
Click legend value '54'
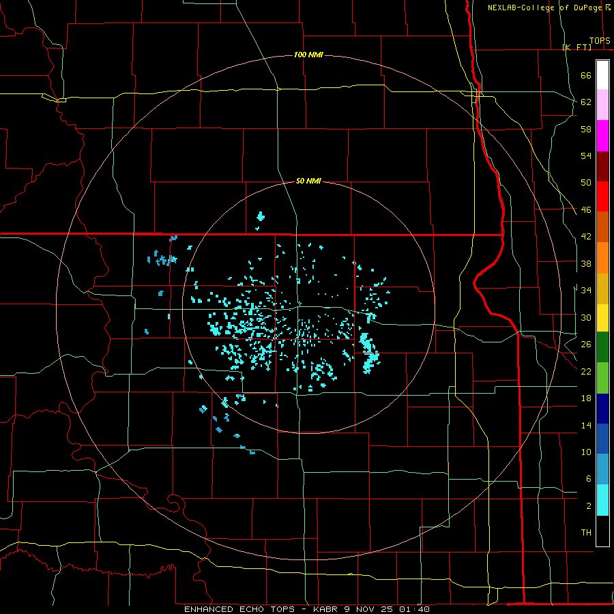(586, 156)
